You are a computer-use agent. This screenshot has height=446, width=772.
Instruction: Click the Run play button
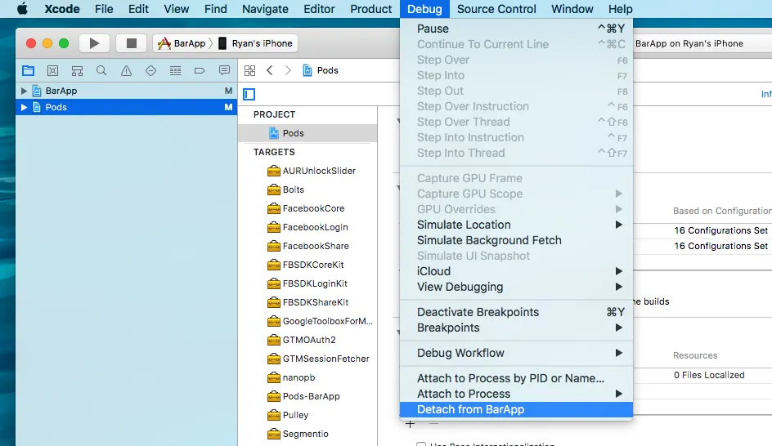[x=94, y=43]
